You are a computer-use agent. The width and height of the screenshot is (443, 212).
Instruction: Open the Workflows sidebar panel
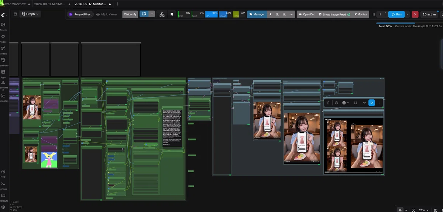(x=3, y=62)
